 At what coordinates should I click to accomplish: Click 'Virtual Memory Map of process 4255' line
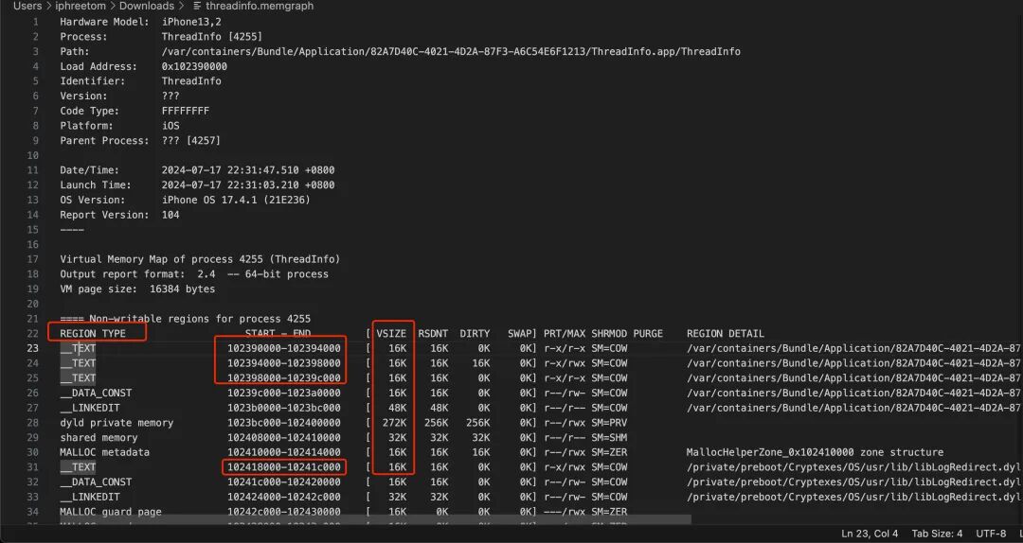(200, 259)
